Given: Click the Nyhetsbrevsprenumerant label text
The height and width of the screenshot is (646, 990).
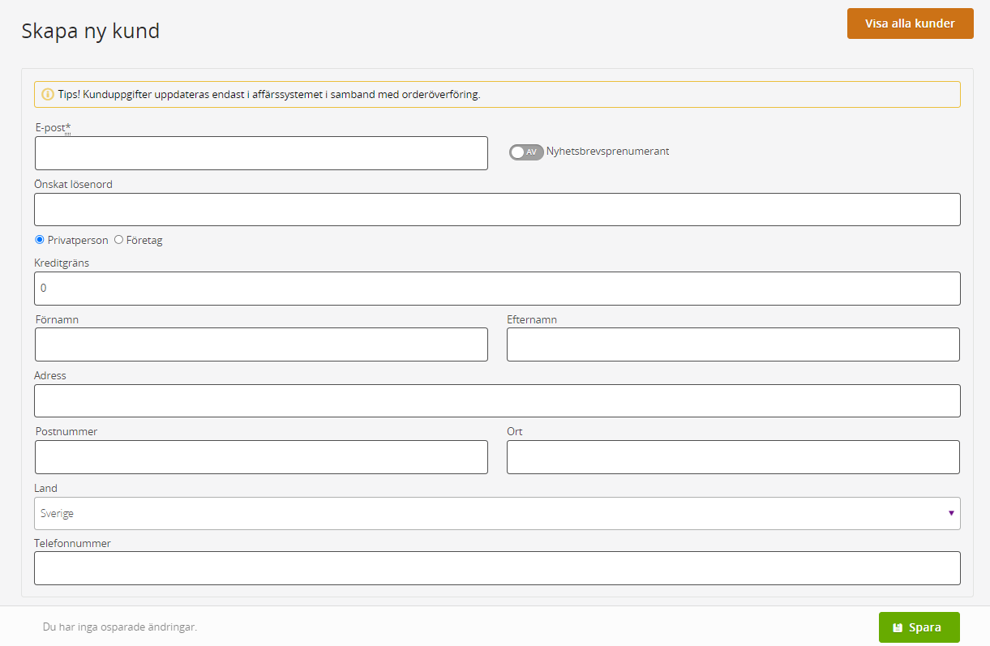Looking at the screenshot, I should click(607, 151).
